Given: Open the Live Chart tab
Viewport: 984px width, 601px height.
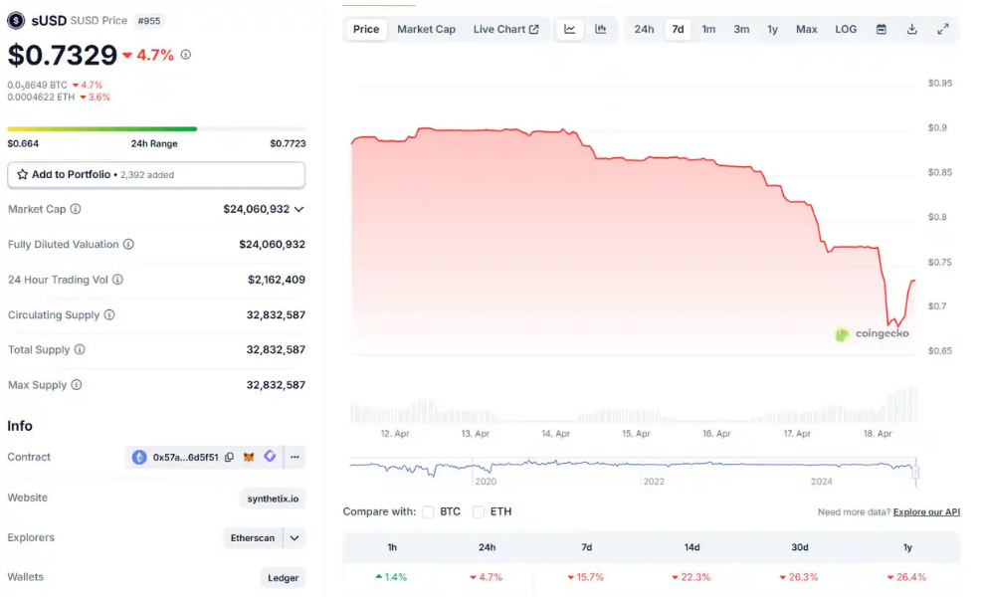Looking at the screenshot, I should pos(505,29).
